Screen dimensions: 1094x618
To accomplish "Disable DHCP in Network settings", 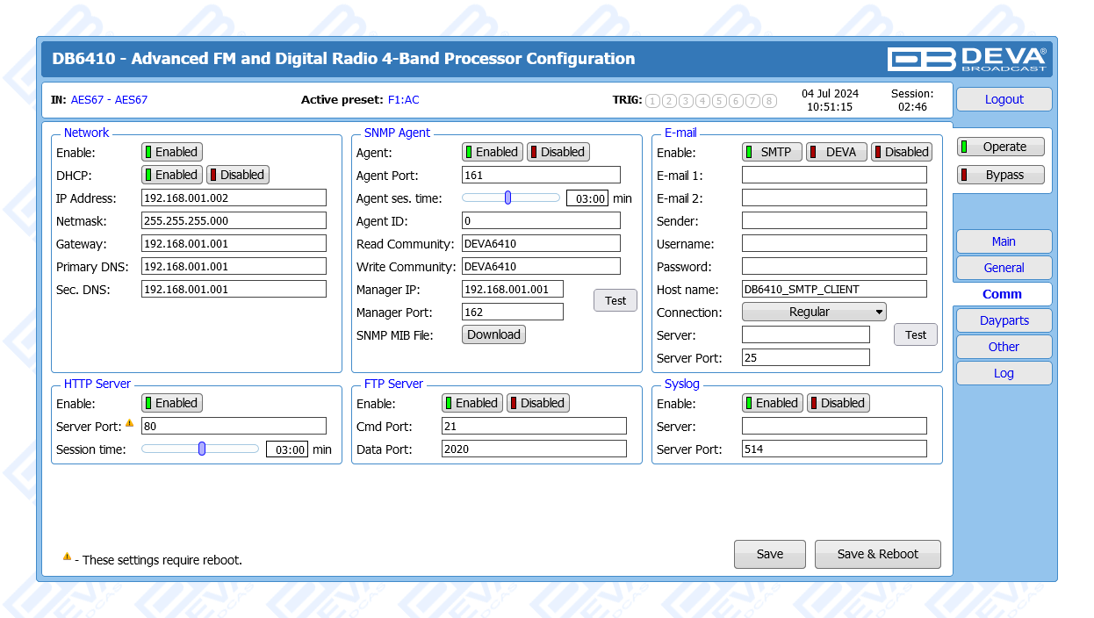I will click(x=237, y=175).
